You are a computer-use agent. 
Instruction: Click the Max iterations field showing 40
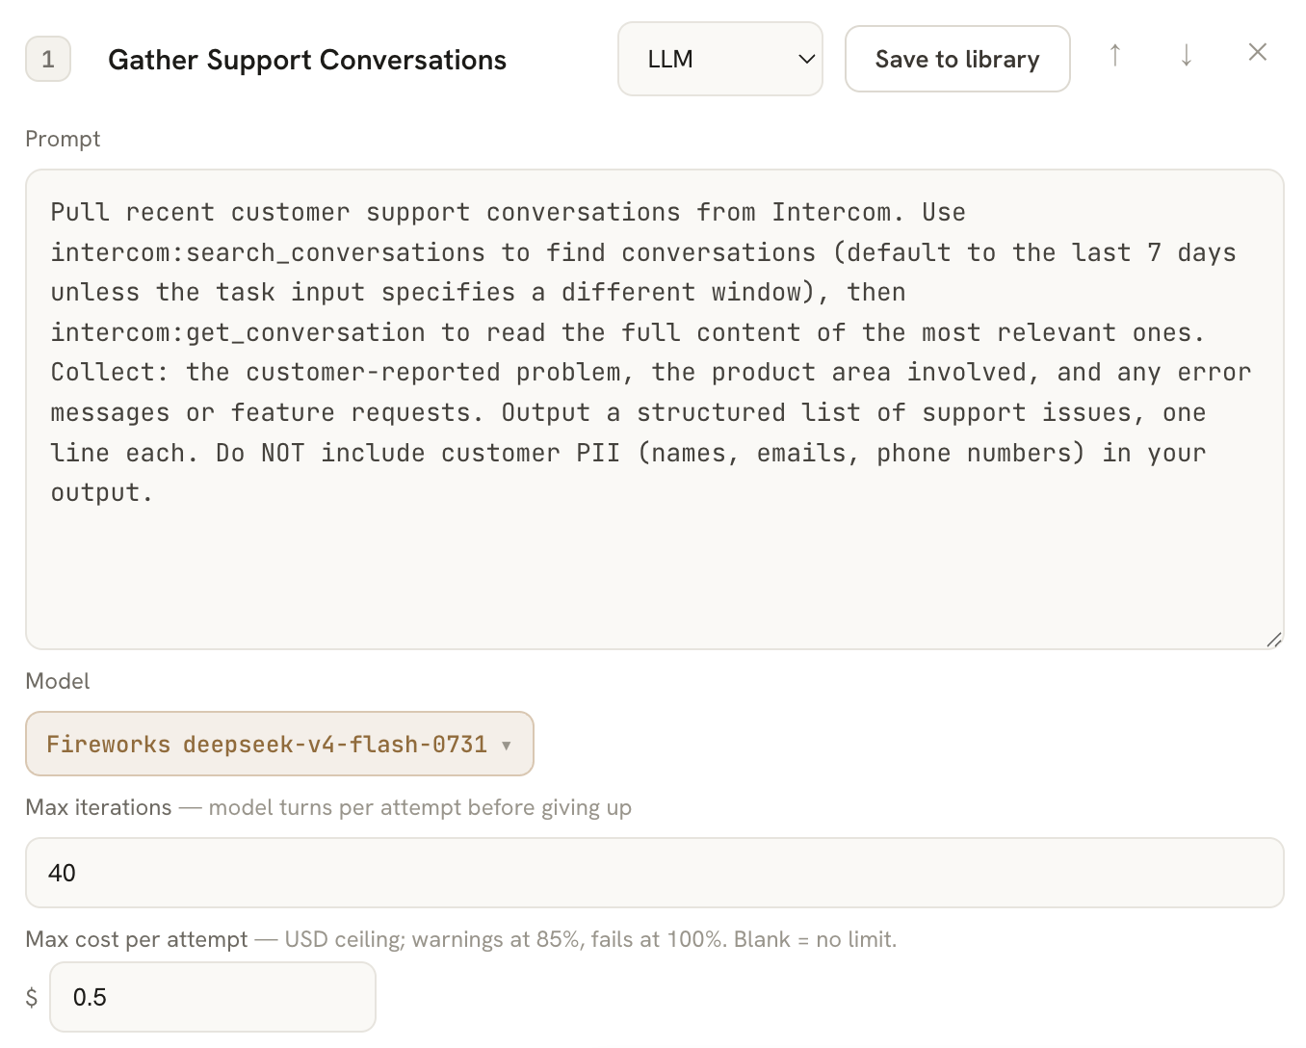point(655,873)
